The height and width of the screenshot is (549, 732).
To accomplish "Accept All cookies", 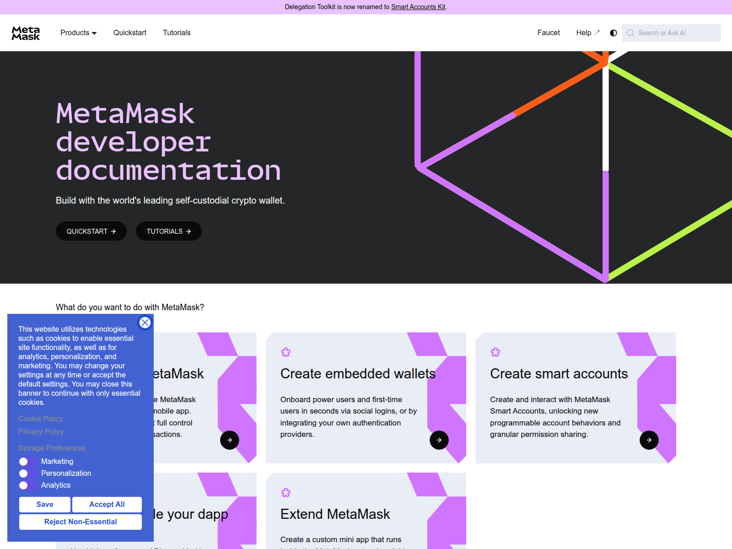I will 107,505.
